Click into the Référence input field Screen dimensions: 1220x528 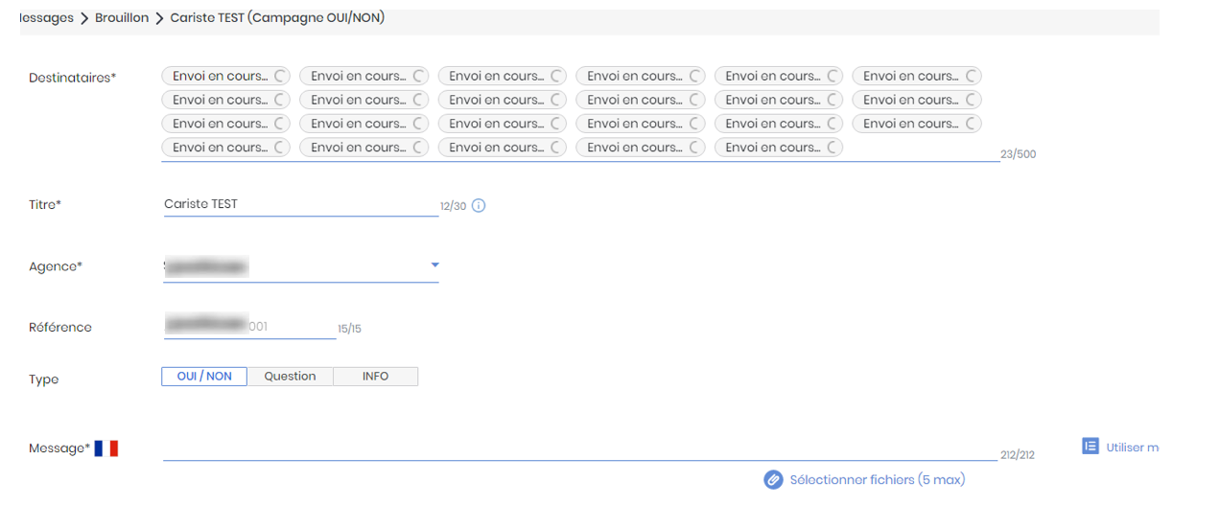click(x=249, y=327)
